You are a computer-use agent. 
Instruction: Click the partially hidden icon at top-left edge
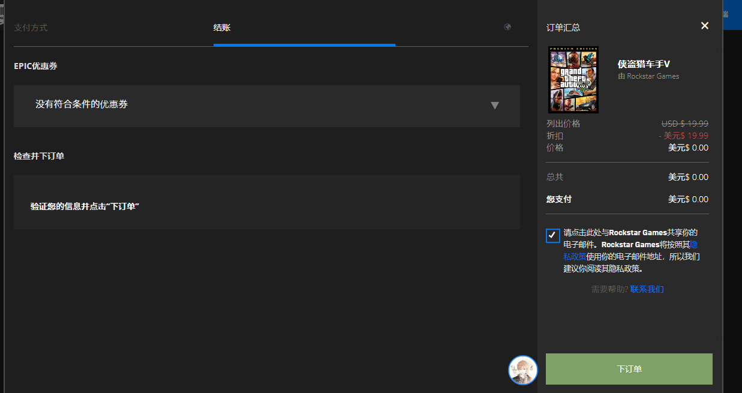2,13
